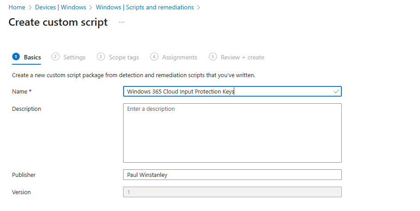This screenshot has height=211, width=420.
Task: Click the disabled Version field
Action: coord(232,192)
